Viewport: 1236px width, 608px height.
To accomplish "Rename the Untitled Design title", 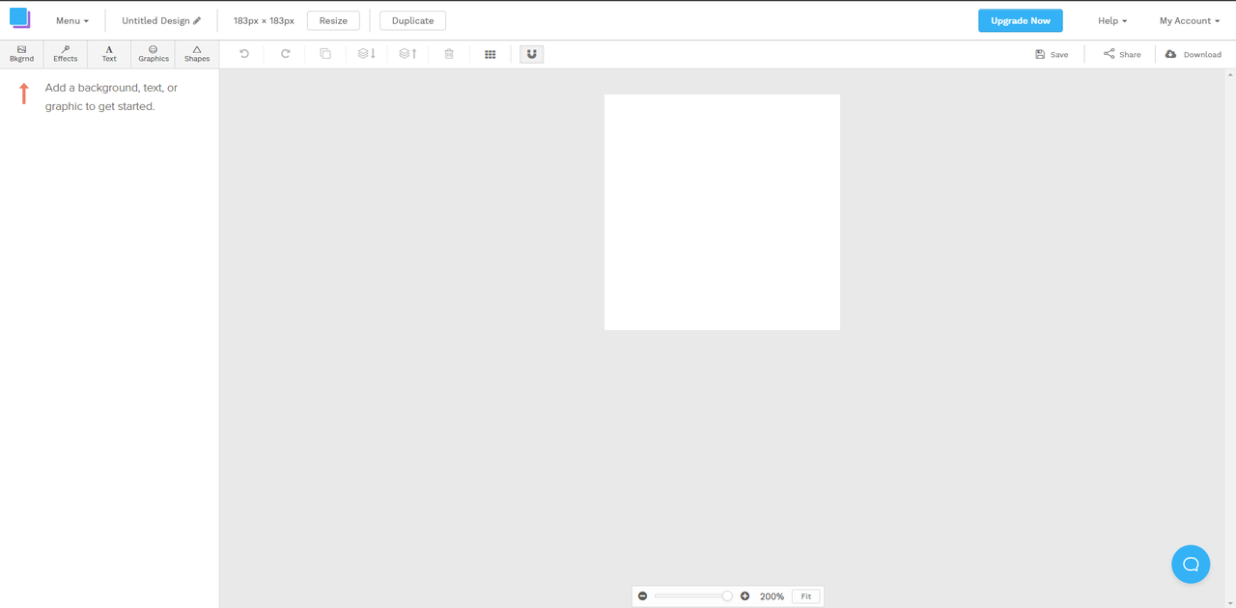I will (x=161, y=20).
